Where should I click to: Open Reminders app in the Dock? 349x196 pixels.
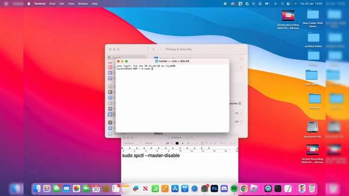pyautogui.click(x=116, y=189)
